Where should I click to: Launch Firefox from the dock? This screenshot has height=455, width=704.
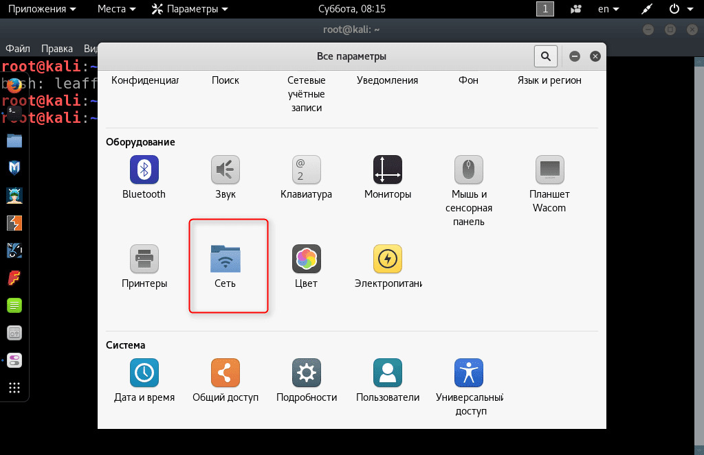(14, 85)
